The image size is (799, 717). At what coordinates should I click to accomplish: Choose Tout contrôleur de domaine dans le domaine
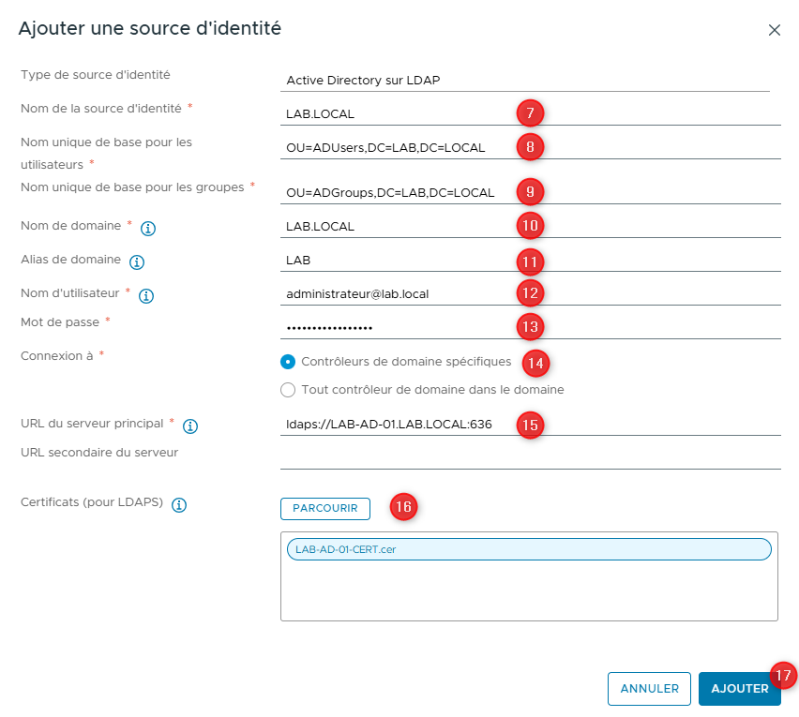pos(289,389)
